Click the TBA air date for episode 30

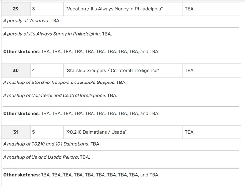pyautogui.click(x=189, y=71)
